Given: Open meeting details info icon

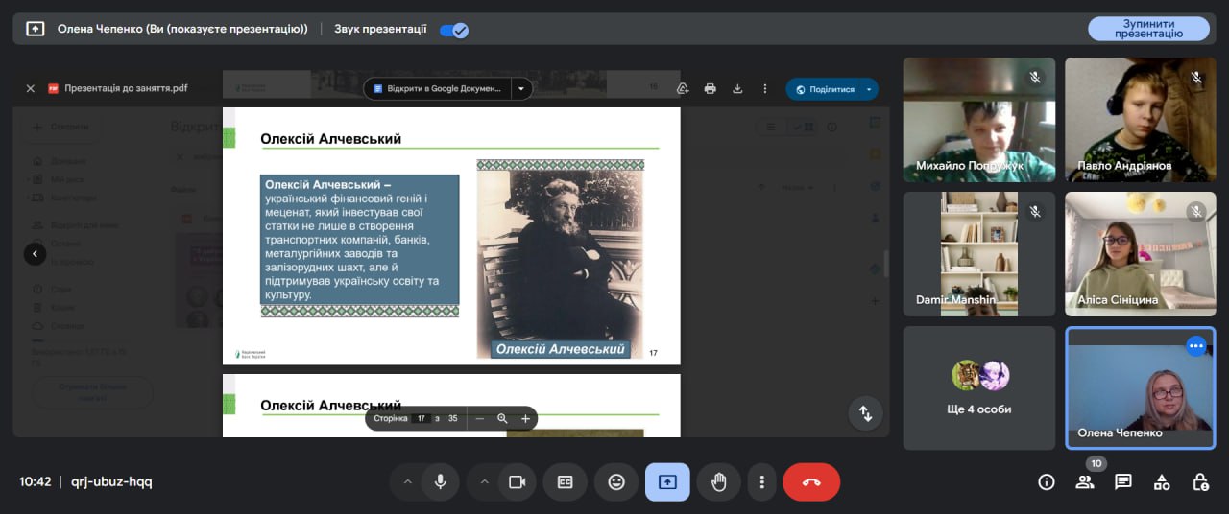Looking at the screenshot, I should pos(1047,482).
